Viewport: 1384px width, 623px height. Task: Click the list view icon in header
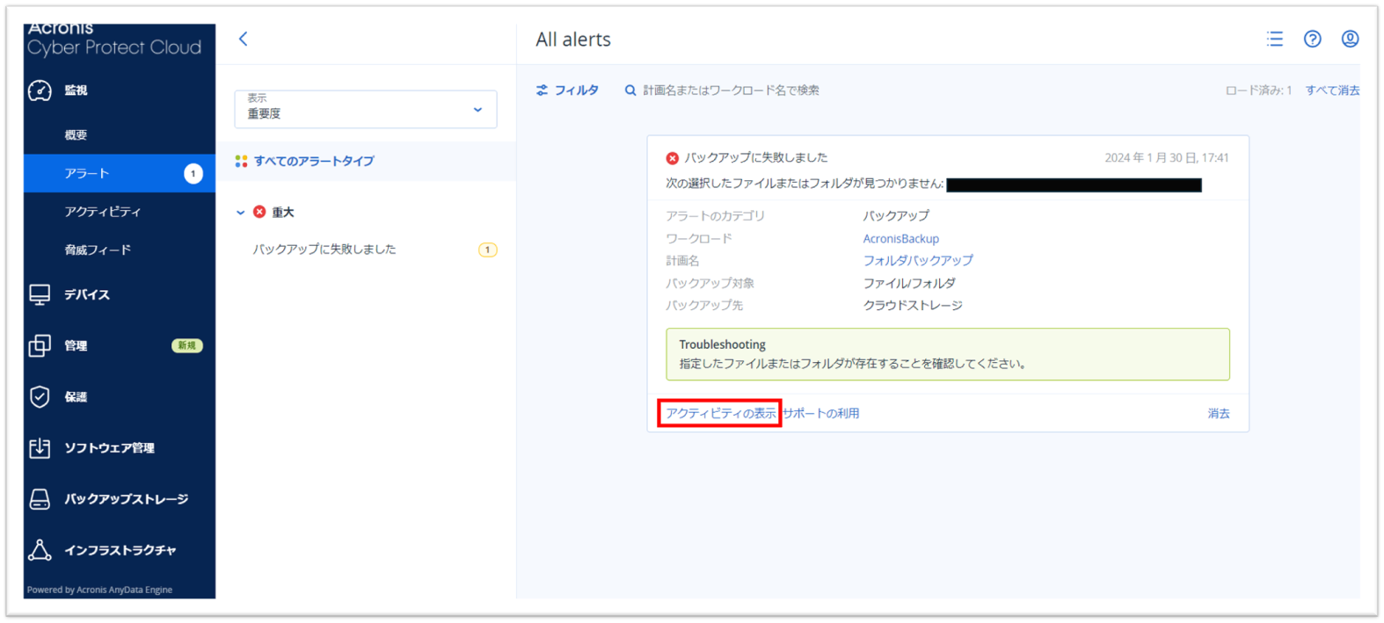(1274, 39)
